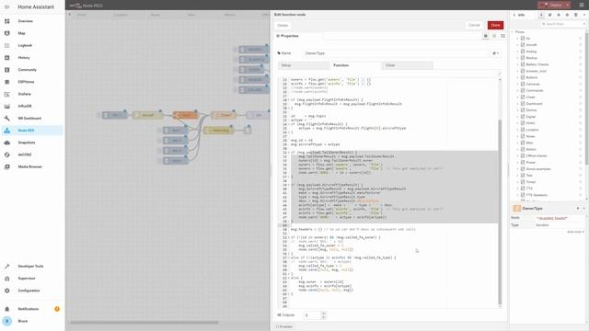Open Grafana from the sidebar
This screenshot has height=331, width=589.
tap(32, 94)
